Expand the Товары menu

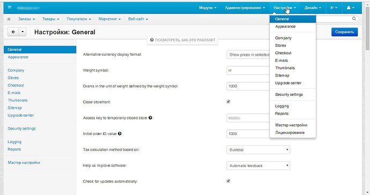pyautogui.click(x=51, y=19)
